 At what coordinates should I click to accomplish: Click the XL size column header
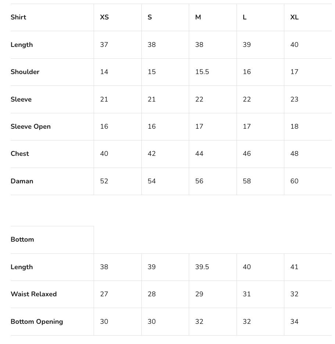(x=294, y=17)
